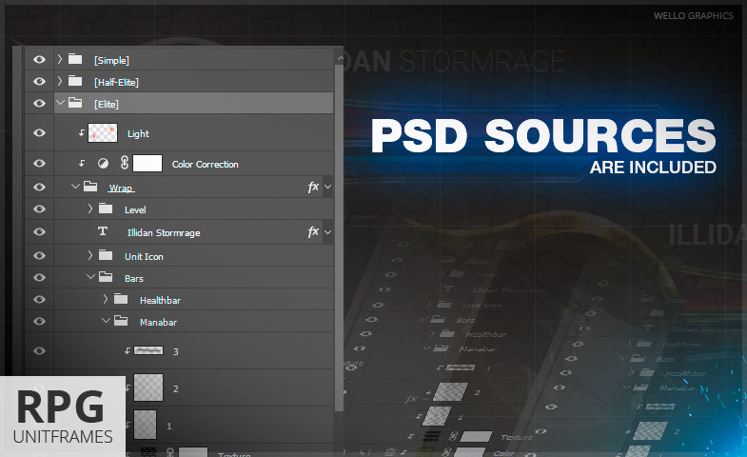Screen dimensions: 747x457
Task: Click clipping arrow on Color Correction
Action: pos(82,164)
